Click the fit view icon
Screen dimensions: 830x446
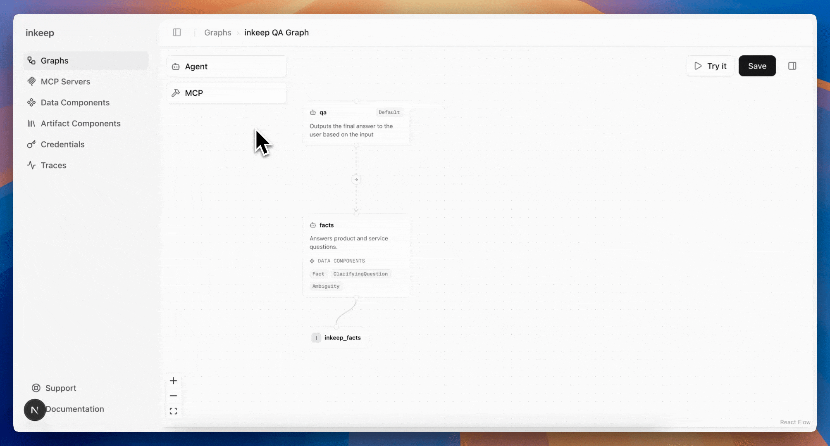(x=174, y=411)
